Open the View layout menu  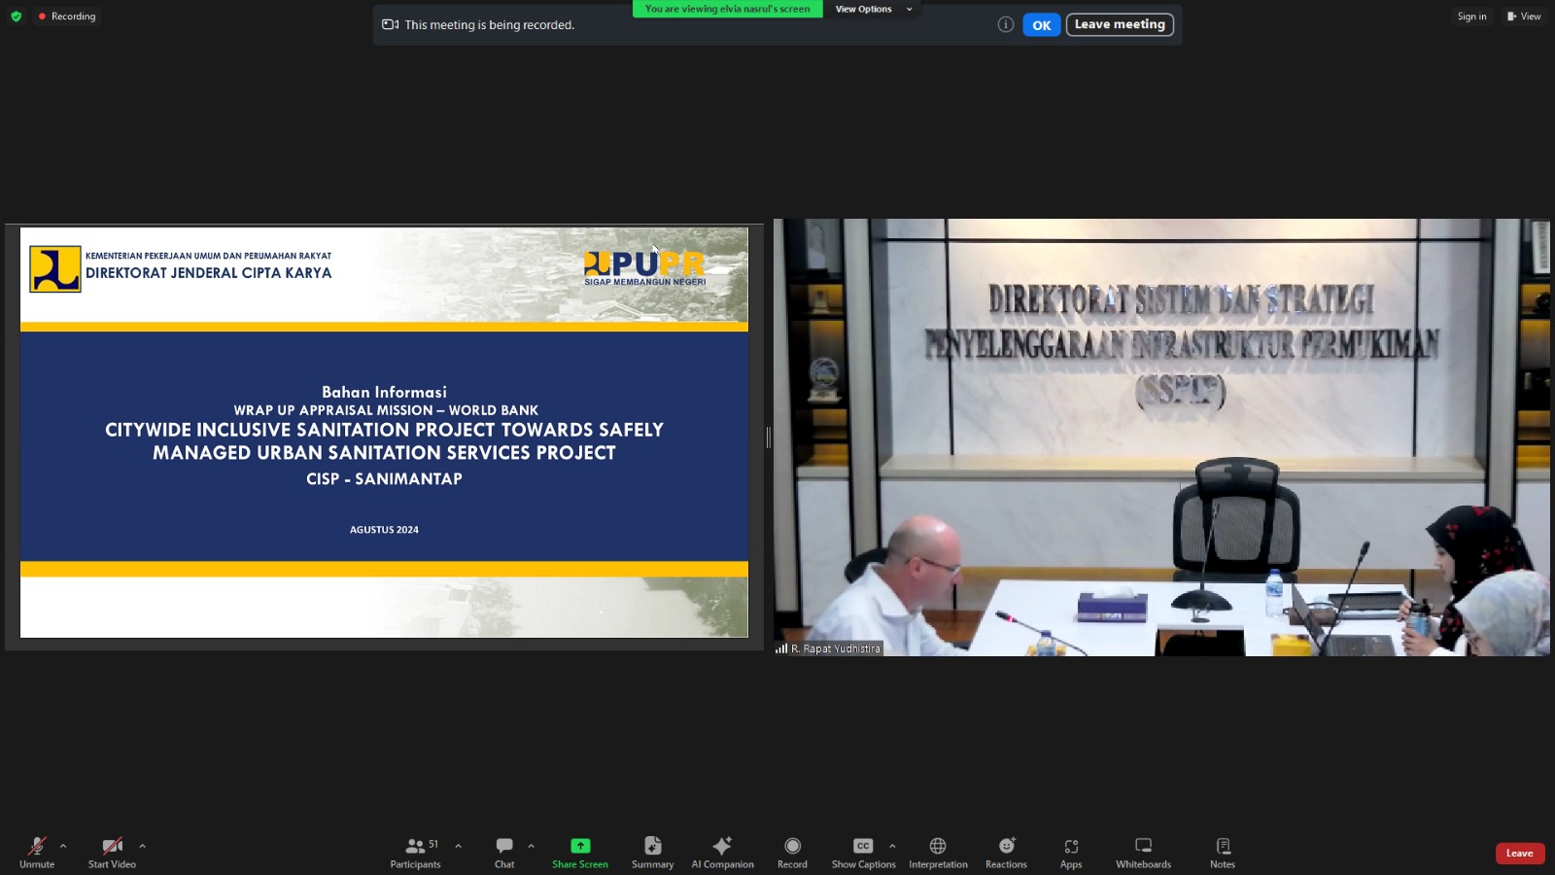[x=1524, y=16]
